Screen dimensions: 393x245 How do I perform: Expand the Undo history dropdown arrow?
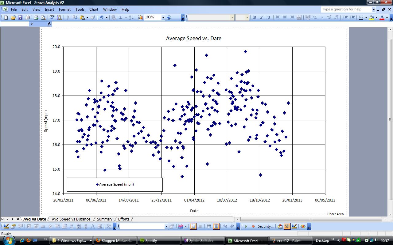click(106, 17)
